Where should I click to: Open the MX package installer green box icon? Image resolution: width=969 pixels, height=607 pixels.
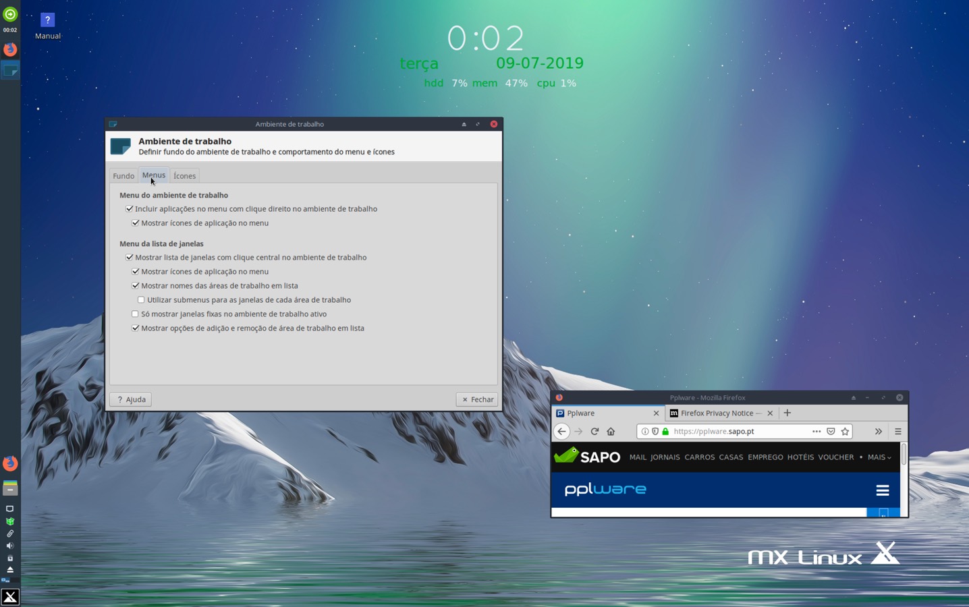(9, 521)
